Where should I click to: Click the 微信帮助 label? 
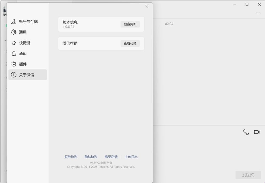click(70, 43)
